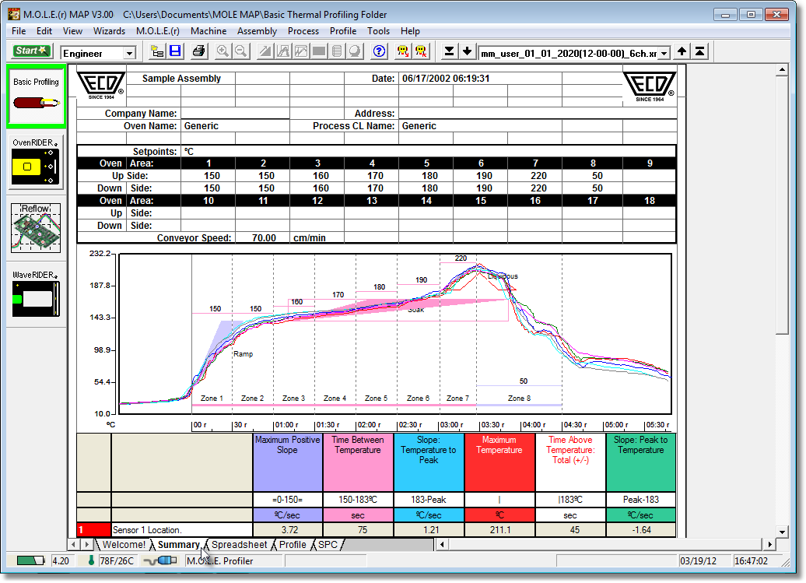Click the gray globe toolbar icon
The image size is (806, 583).
355,51
